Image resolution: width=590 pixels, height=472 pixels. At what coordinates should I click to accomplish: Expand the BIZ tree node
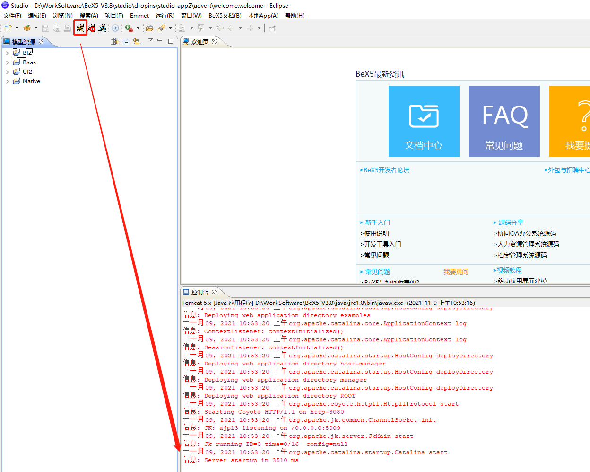7,53
